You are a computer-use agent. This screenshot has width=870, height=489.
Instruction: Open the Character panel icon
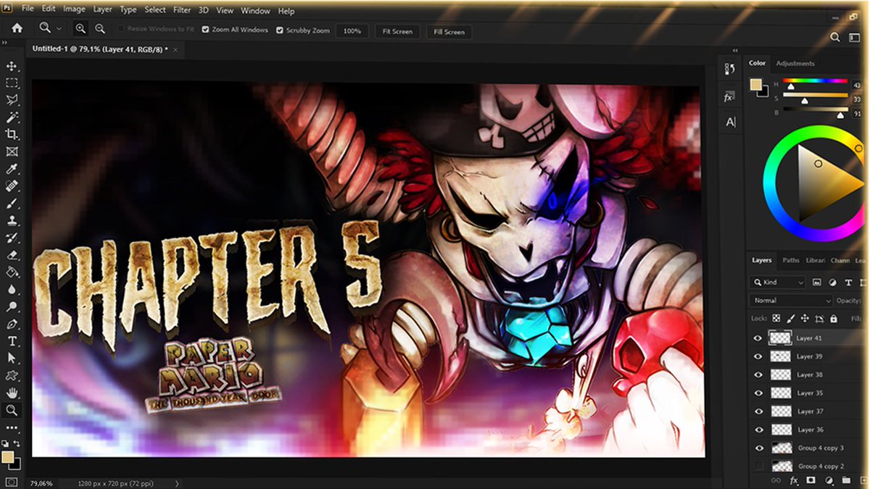pos(730,122)
